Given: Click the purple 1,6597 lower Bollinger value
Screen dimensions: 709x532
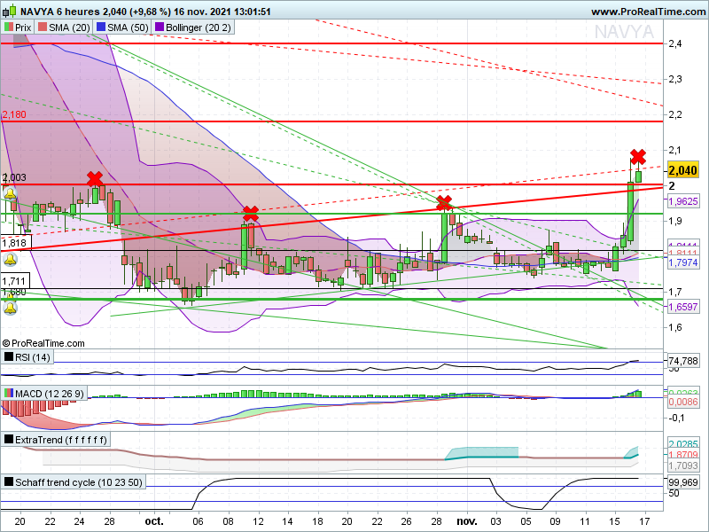Looking at the screenshot, I should tap(682, 307).
